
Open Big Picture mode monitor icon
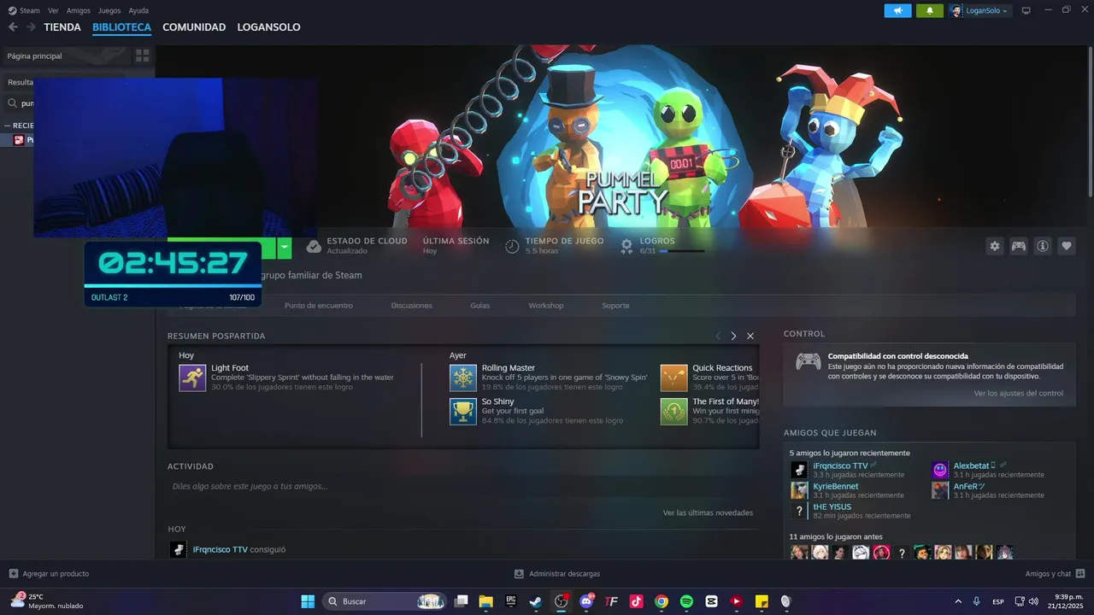[1026, 10]
